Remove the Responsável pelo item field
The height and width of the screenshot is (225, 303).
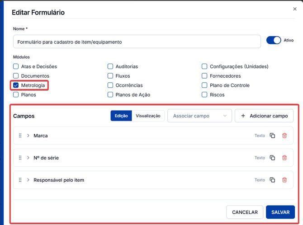coord(284,180)
